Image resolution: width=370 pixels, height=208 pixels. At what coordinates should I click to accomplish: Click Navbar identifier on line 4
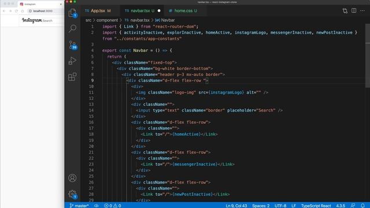140,50
